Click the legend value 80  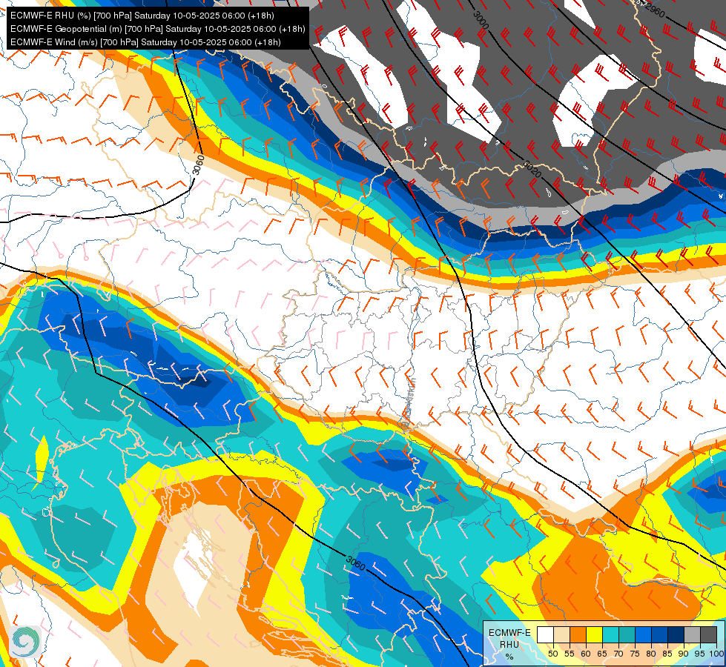(651, 654)
